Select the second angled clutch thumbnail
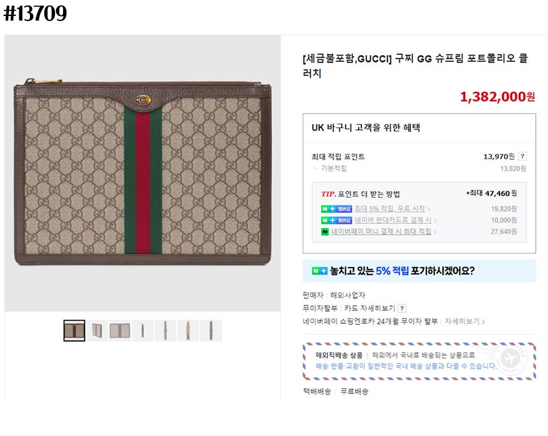 [97, 331]
